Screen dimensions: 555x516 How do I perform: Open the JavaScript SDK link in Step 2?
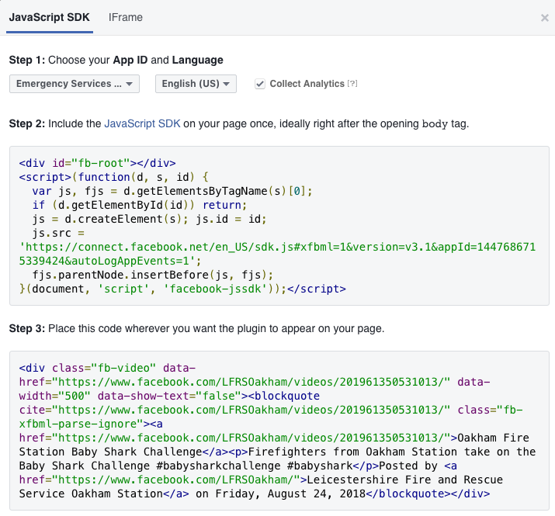click(142, 123)
